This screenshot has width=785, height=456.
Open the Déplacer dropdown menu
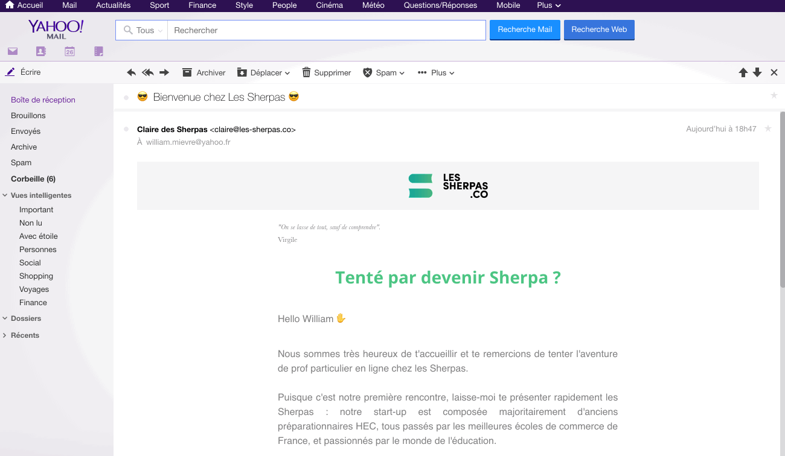coord(263,72)
